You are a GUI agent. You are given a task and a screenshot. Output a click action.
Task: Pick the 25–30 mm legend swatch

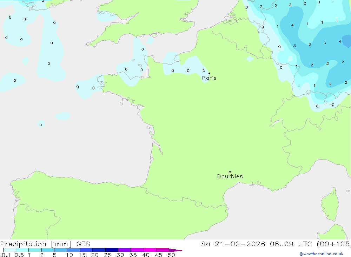tap(112, 250)
